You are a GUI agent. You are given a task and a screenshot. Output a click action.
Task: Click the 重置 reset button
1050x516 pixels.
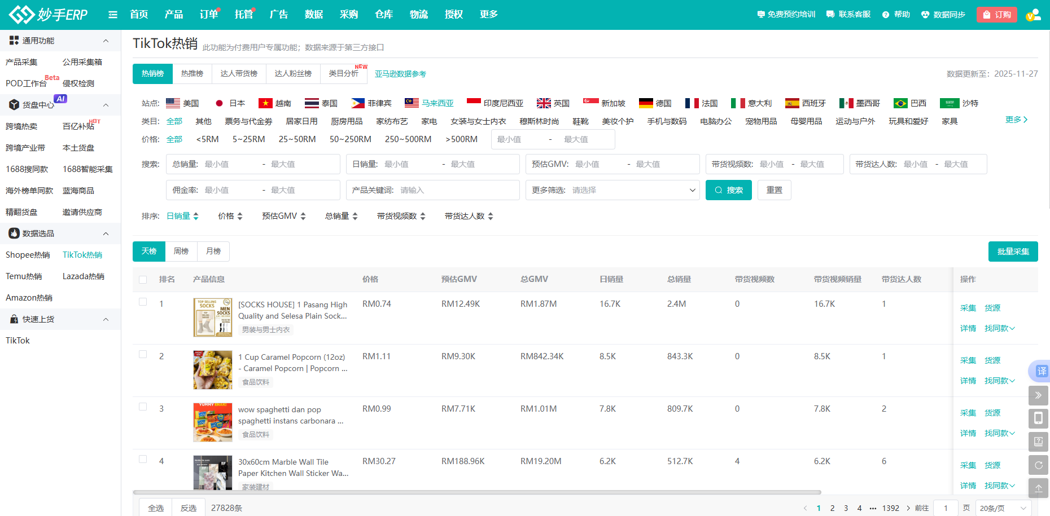tap(774, 190)
